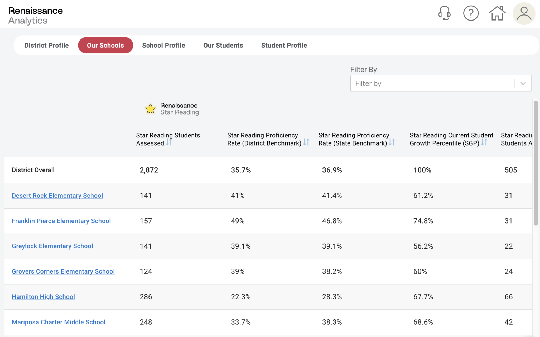Screen dimensions: 540x337
Task: Sort the State Benchmark proficiency column
Action: click(392, 142)
